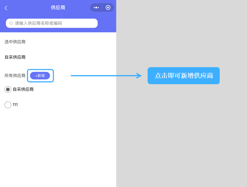Click the magnifier icon in the search bar

pos(10,23)
